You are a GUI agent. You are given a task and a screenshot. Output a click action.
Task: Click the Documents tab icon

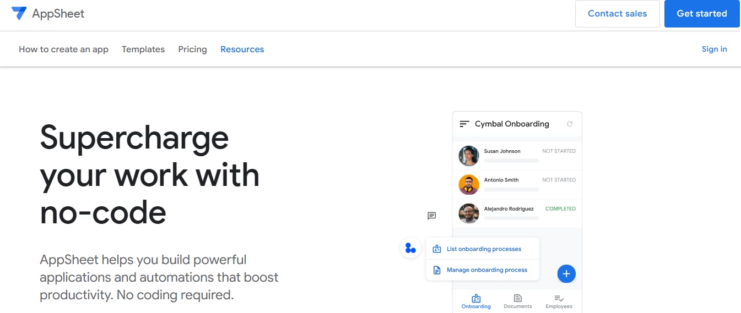tap(517, 298)
